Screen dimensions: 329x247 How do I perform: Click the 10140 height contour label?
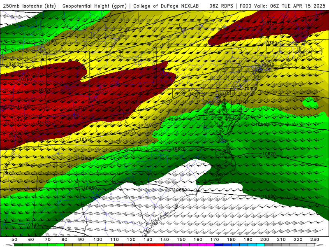click(x=49, y=40)
